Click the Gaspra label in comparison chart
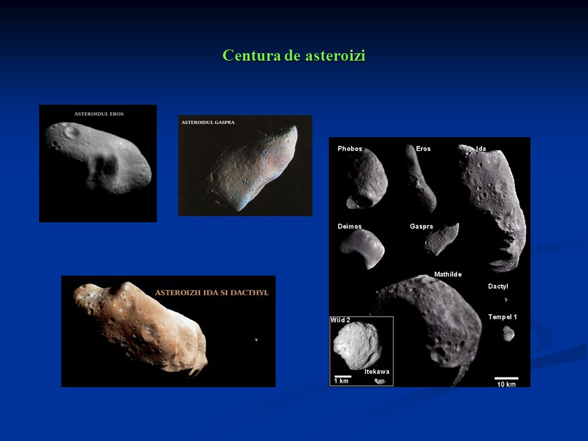 click(x=421, y=226)
